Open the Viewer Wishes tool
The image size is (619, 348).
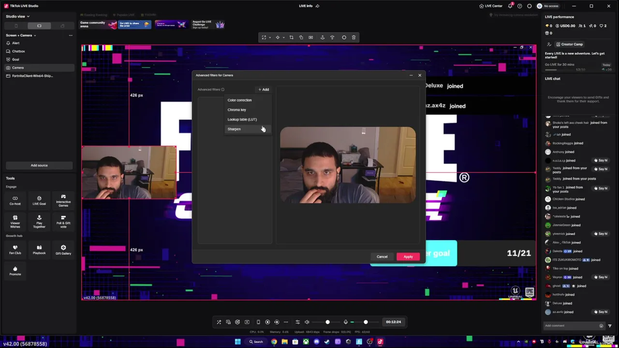[x=15, y=222]
